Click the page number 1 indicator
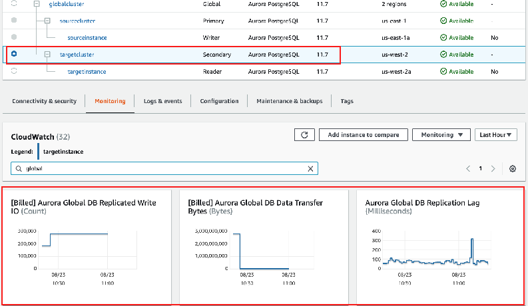 481,168
